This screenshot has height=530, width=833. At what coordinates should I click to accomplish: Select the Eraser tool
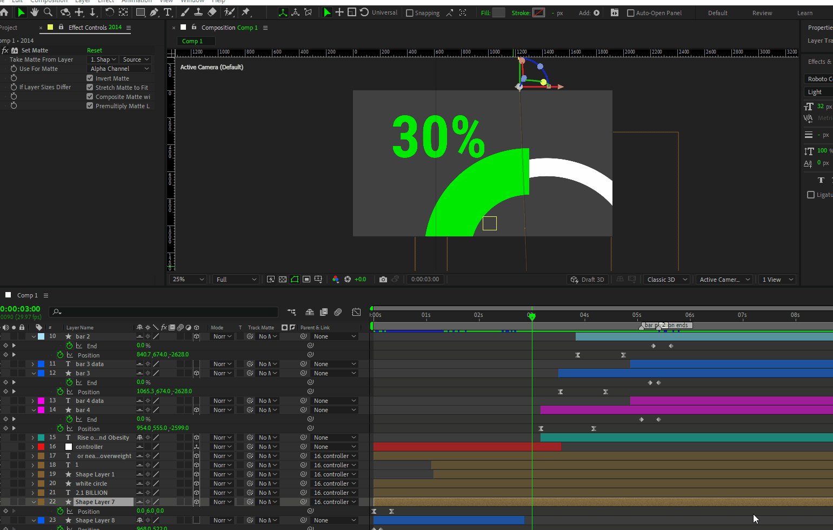pyautogui.click(x=212, y=12)
